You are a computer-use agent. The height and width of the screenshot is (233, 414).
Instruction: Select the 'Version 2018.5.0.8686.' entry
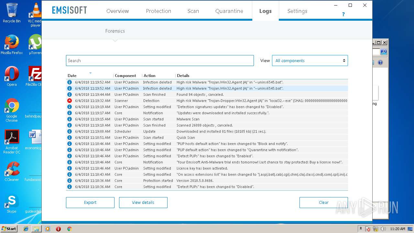[207, 181]
